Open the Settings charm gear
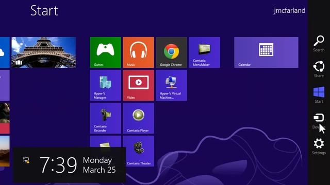Screen dimensions: 330x185 pos(319,144)
